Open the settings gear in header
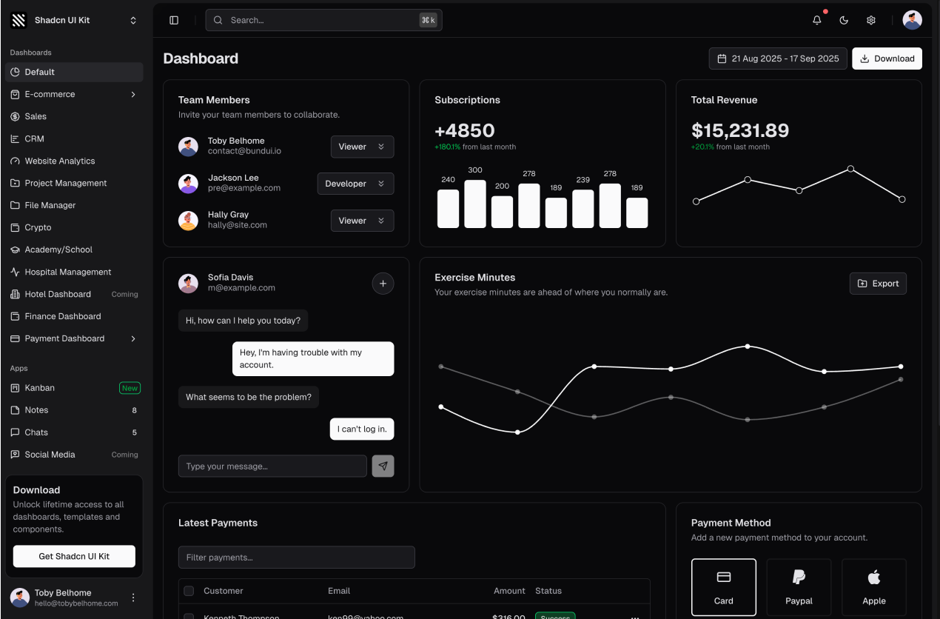Image resolution: width=940 pixels, height=619 pixels. tap(871, 20)
